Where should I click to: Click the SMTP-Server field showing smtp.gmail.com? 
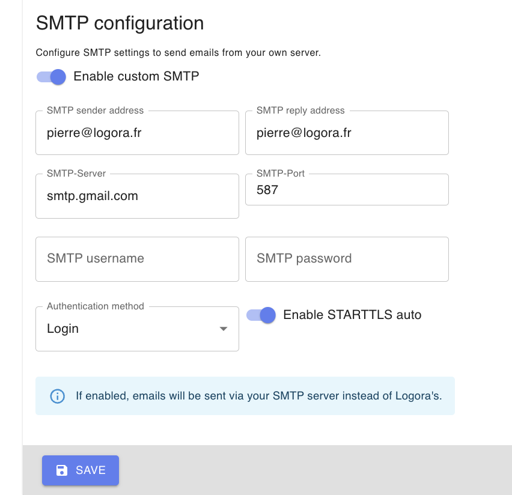pyautogui.click(x=137, y=196)
